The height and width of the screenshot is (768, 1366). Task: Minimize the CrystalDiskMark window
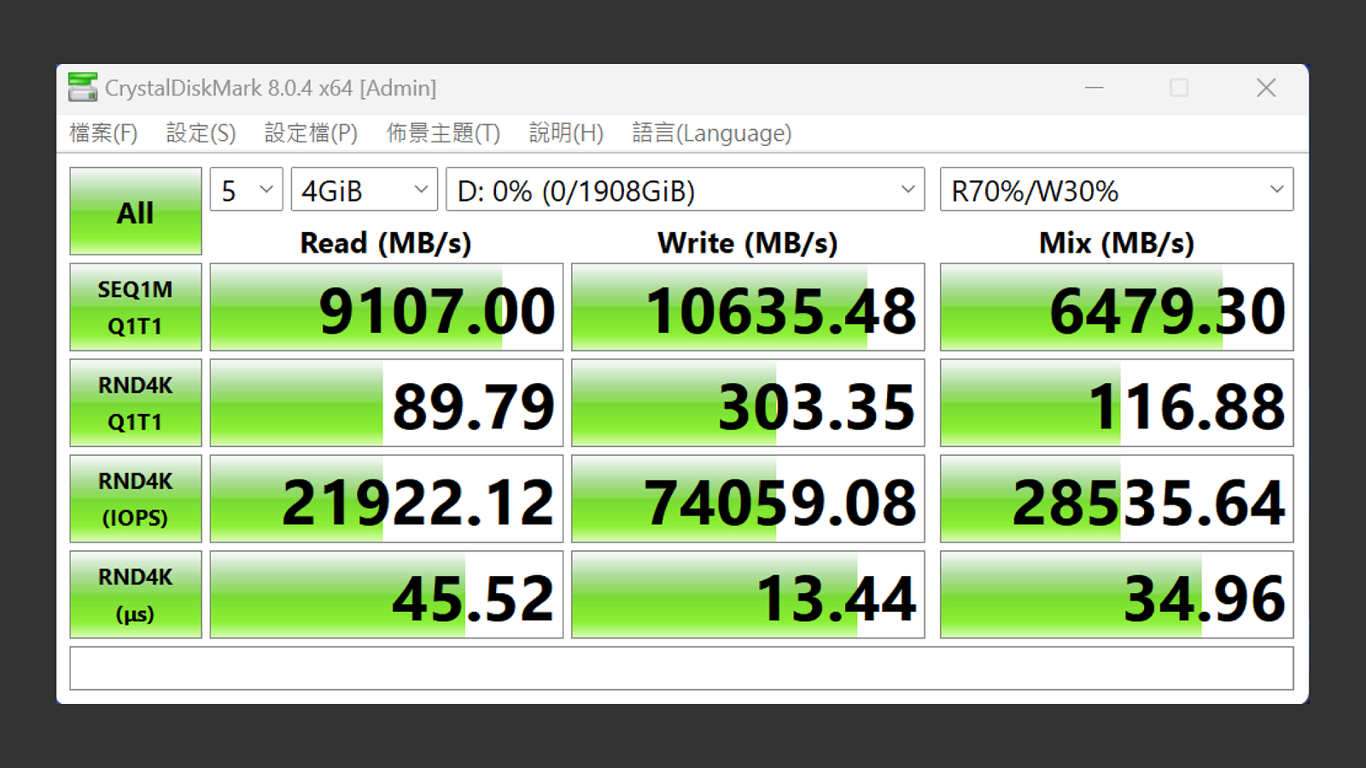[1095, 88]
